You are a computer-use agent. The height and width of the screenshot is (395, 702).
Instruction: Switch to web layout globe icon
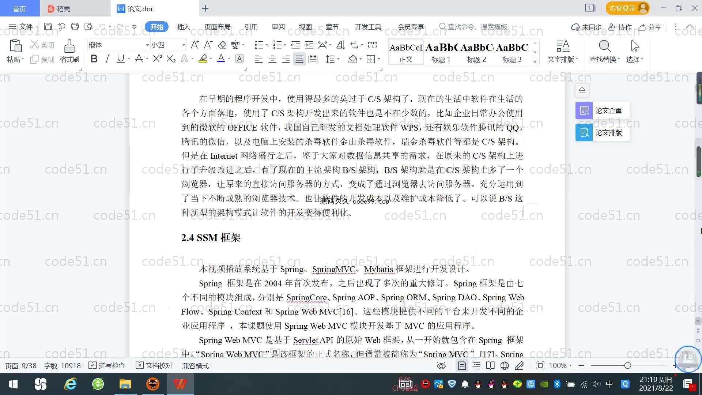pyautogui.click(x=505, y=365)
